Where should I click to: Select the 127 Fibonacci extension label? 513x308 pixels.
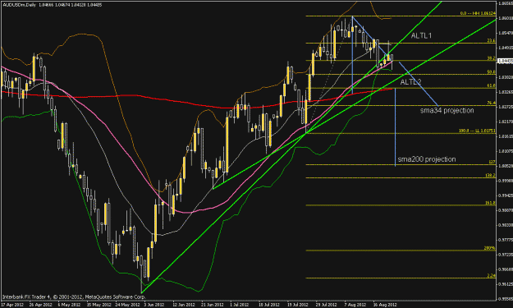pos(492,162)
